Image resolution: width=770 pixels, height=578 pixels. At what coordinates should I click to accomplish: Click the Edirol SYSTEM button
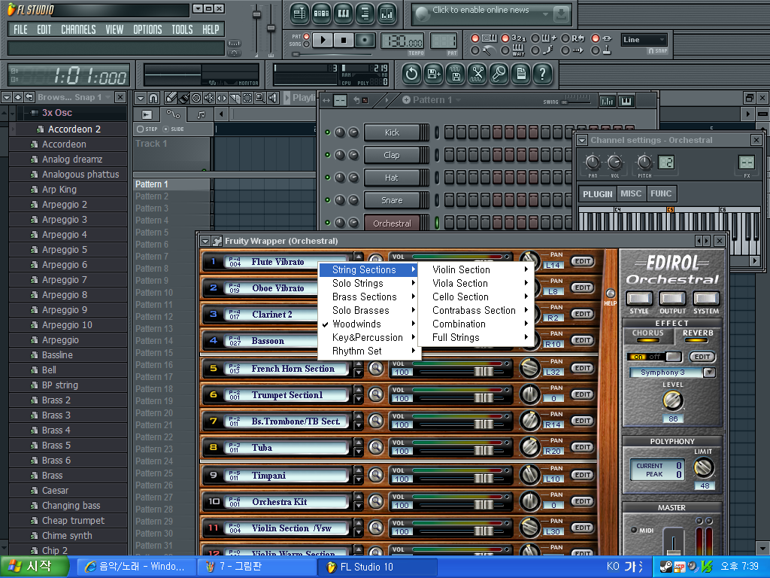[705, 298]
